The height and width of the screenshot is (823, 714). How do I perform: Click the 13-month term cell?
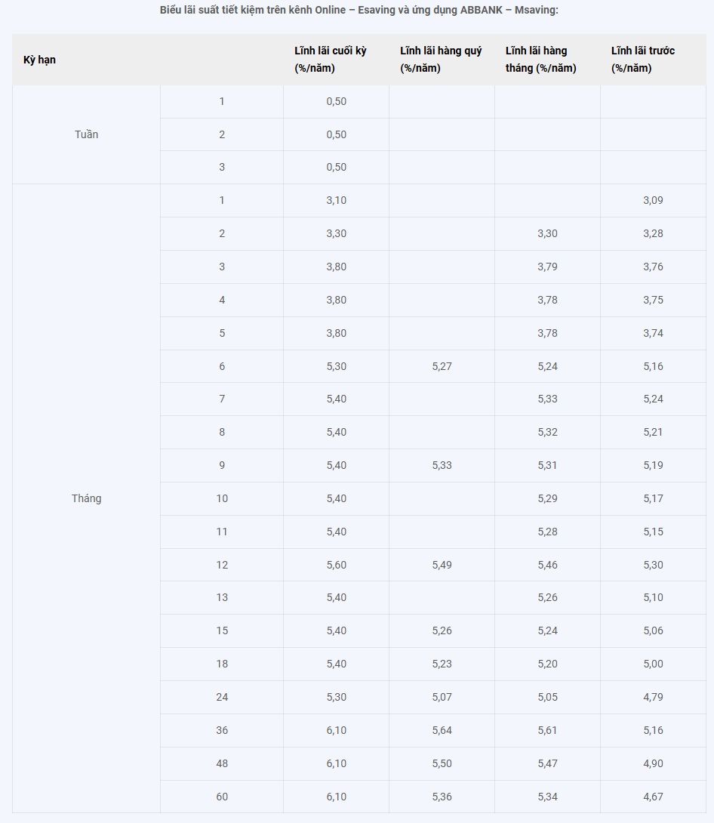coord(222,597)
